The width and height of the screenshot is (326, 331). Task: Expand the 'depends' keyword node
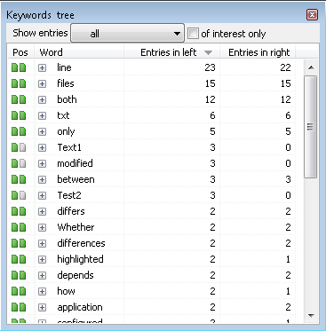tap(43, 275)
